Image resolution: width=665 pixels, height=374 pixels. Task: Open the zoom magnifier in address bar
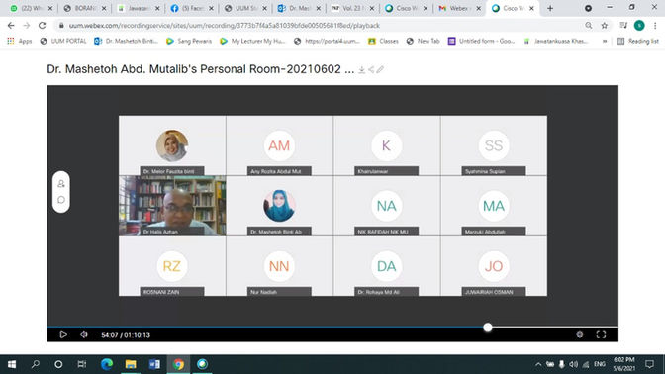(589, 26)
